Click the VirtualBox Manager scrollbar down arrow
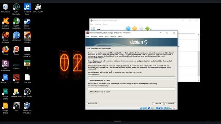 click(199, 81)
